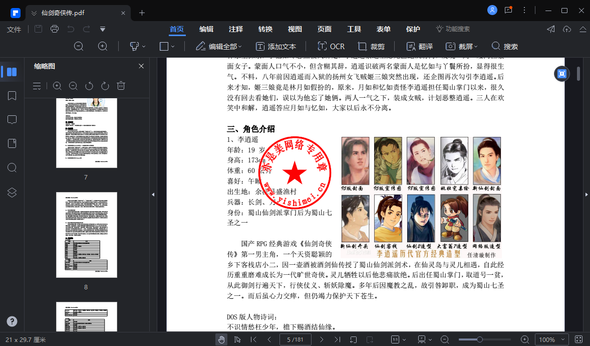590x346 pixels.
Task: Open the three-dot more options menu
Action: 524,10
